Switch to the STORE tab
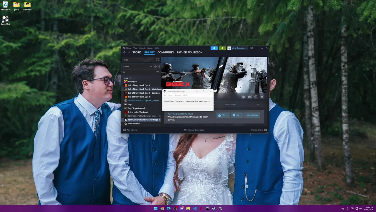Screen dimensions: 376x212 [136, 52]
